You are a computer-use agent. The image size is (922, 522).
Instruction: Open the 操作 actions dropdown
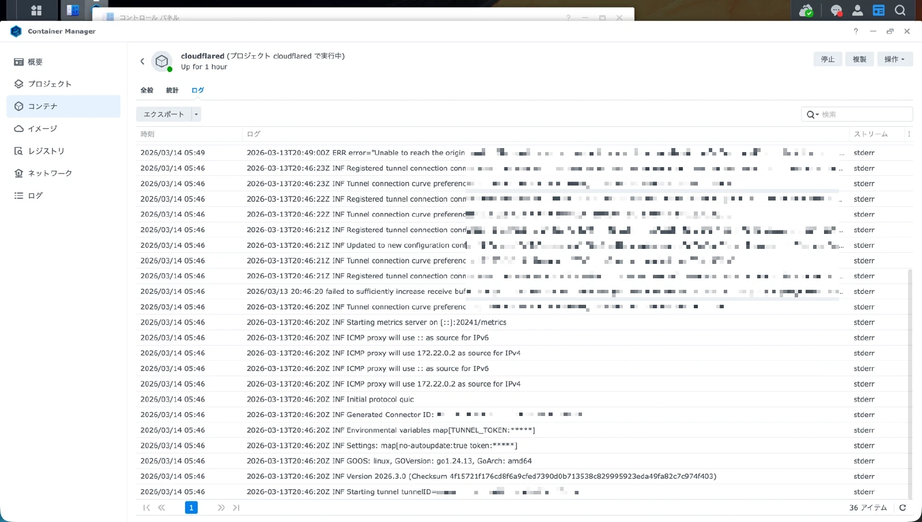pyautogui.click(x=895, y=59)
